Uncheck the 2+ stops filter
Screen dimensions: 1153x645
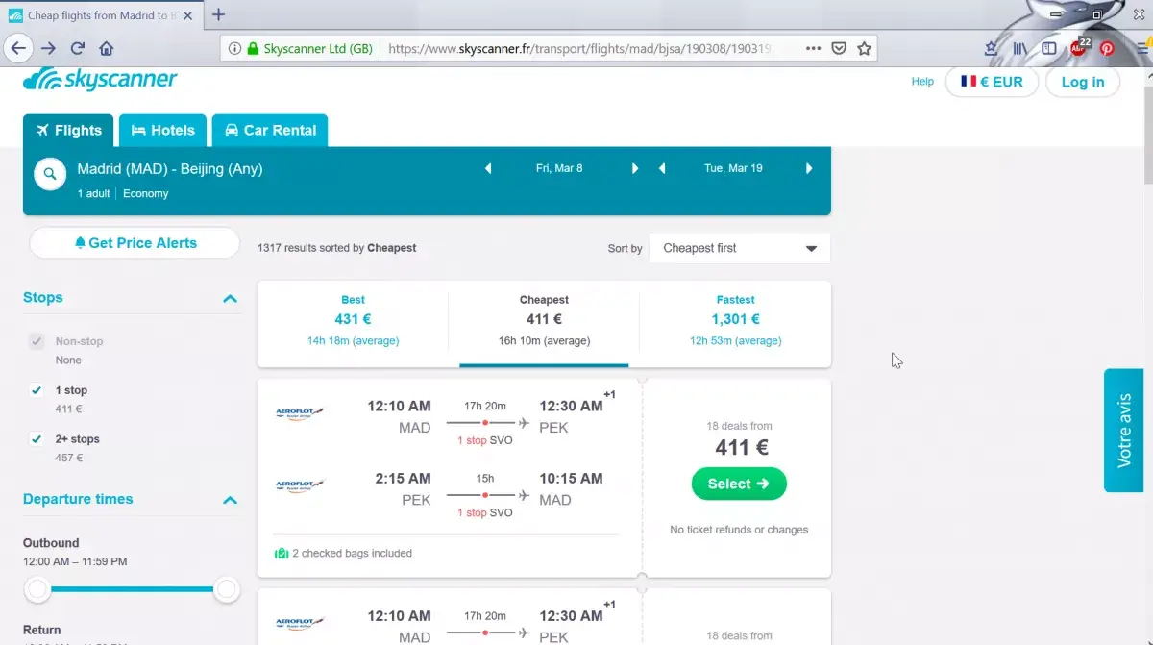click(37, 439)
